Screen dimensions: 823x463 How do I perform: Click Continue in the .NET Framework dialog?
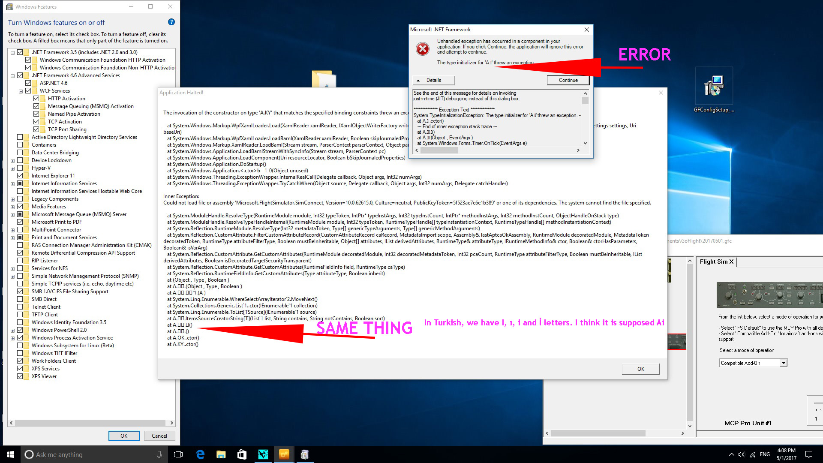568,80
